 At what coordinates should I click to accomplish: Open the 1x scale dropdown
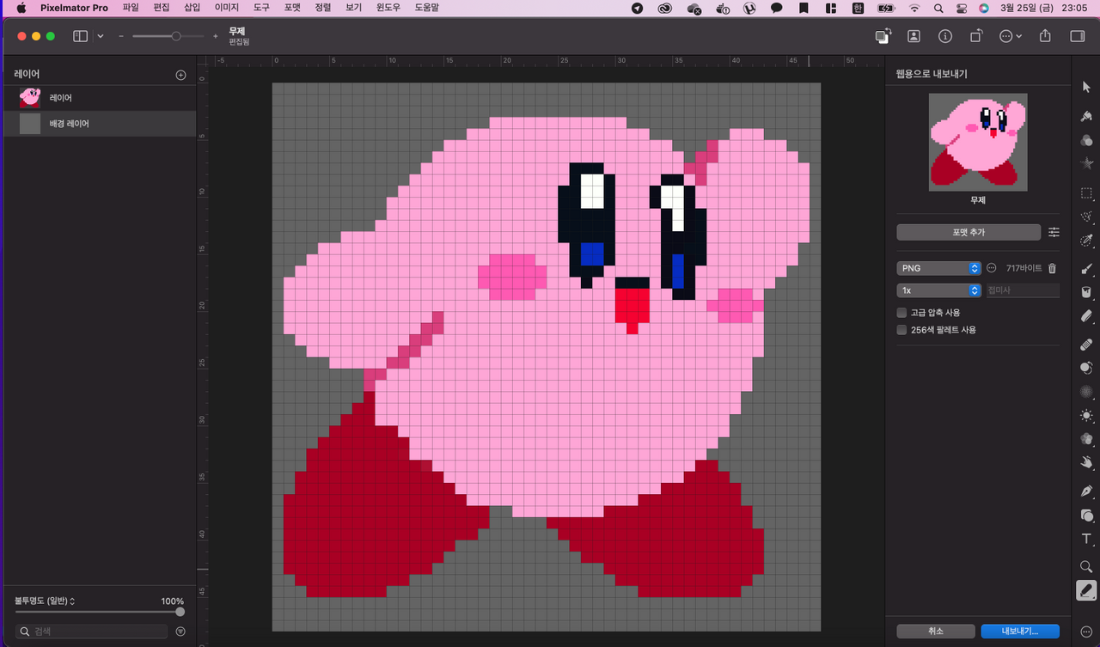click(938, 290)
